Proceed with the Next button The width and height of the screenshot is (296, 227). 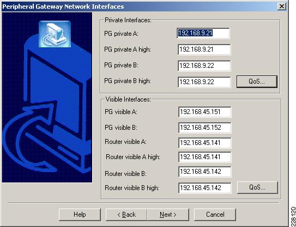pyautogui.click(x=168, y=215)
